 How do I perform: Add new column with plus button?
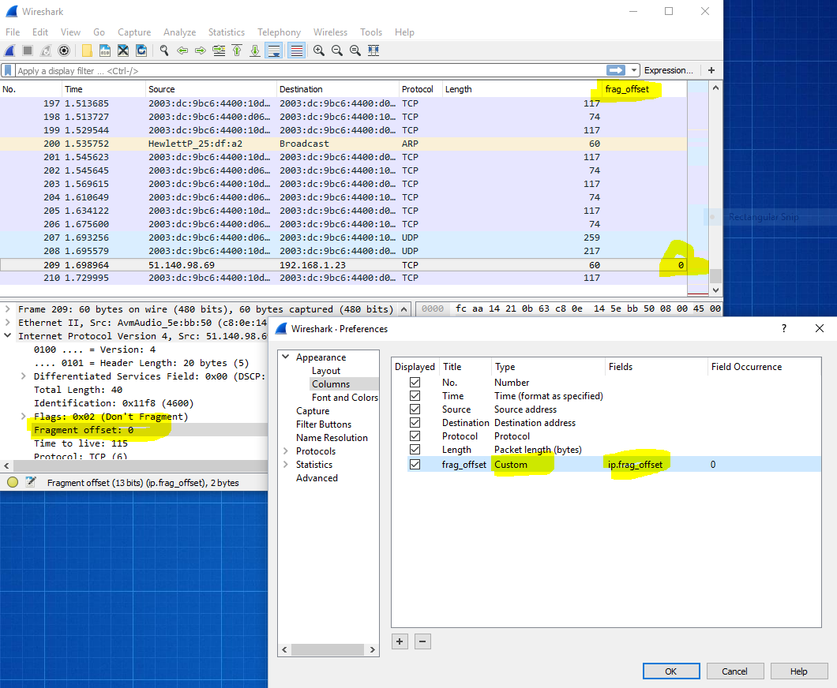point(400,641)
